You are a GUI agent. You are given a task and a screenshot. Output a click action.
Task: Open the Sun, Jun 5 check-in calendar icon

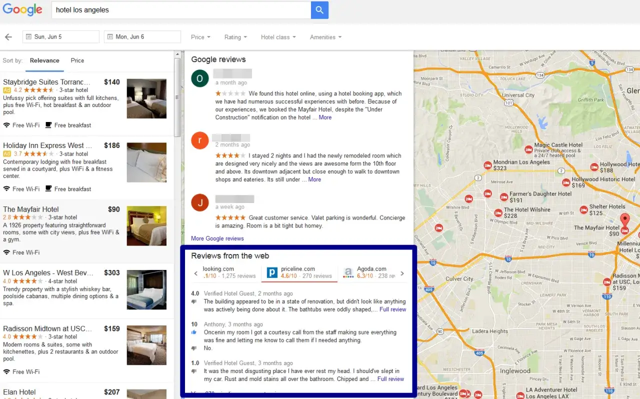pos(29,36)
